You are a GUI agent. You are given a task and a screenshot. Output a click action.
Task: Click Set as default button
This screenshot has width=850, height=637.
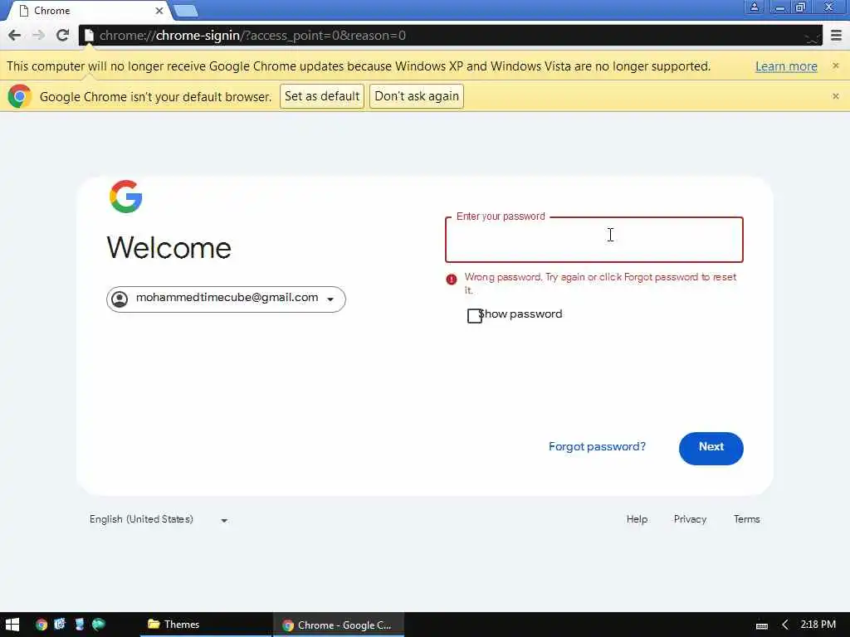click(322, 96)
